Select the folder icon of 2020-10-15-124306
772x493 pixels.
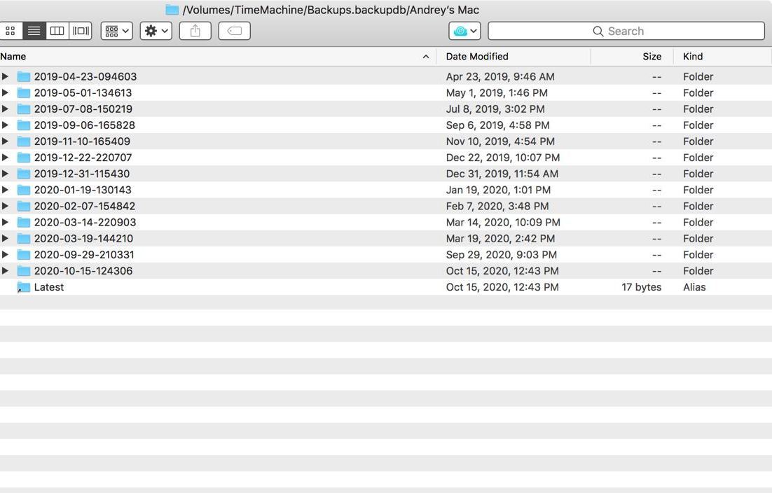click(x=24, y=270)
